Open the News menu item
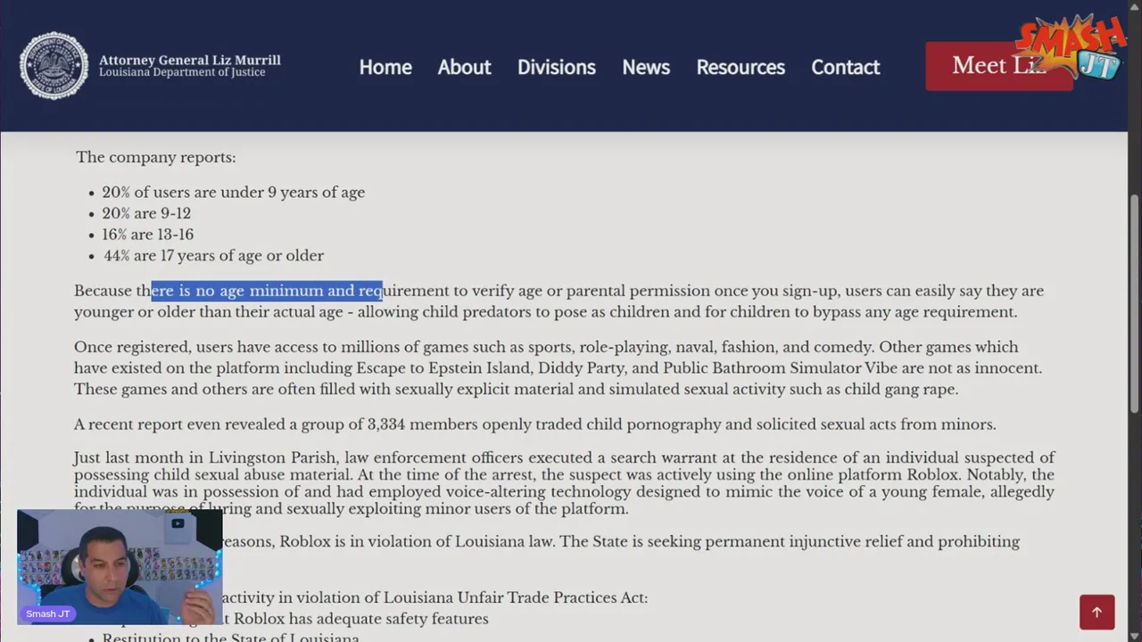The height and width of the screenshot is (642, 1142). (x=646, y=67)
